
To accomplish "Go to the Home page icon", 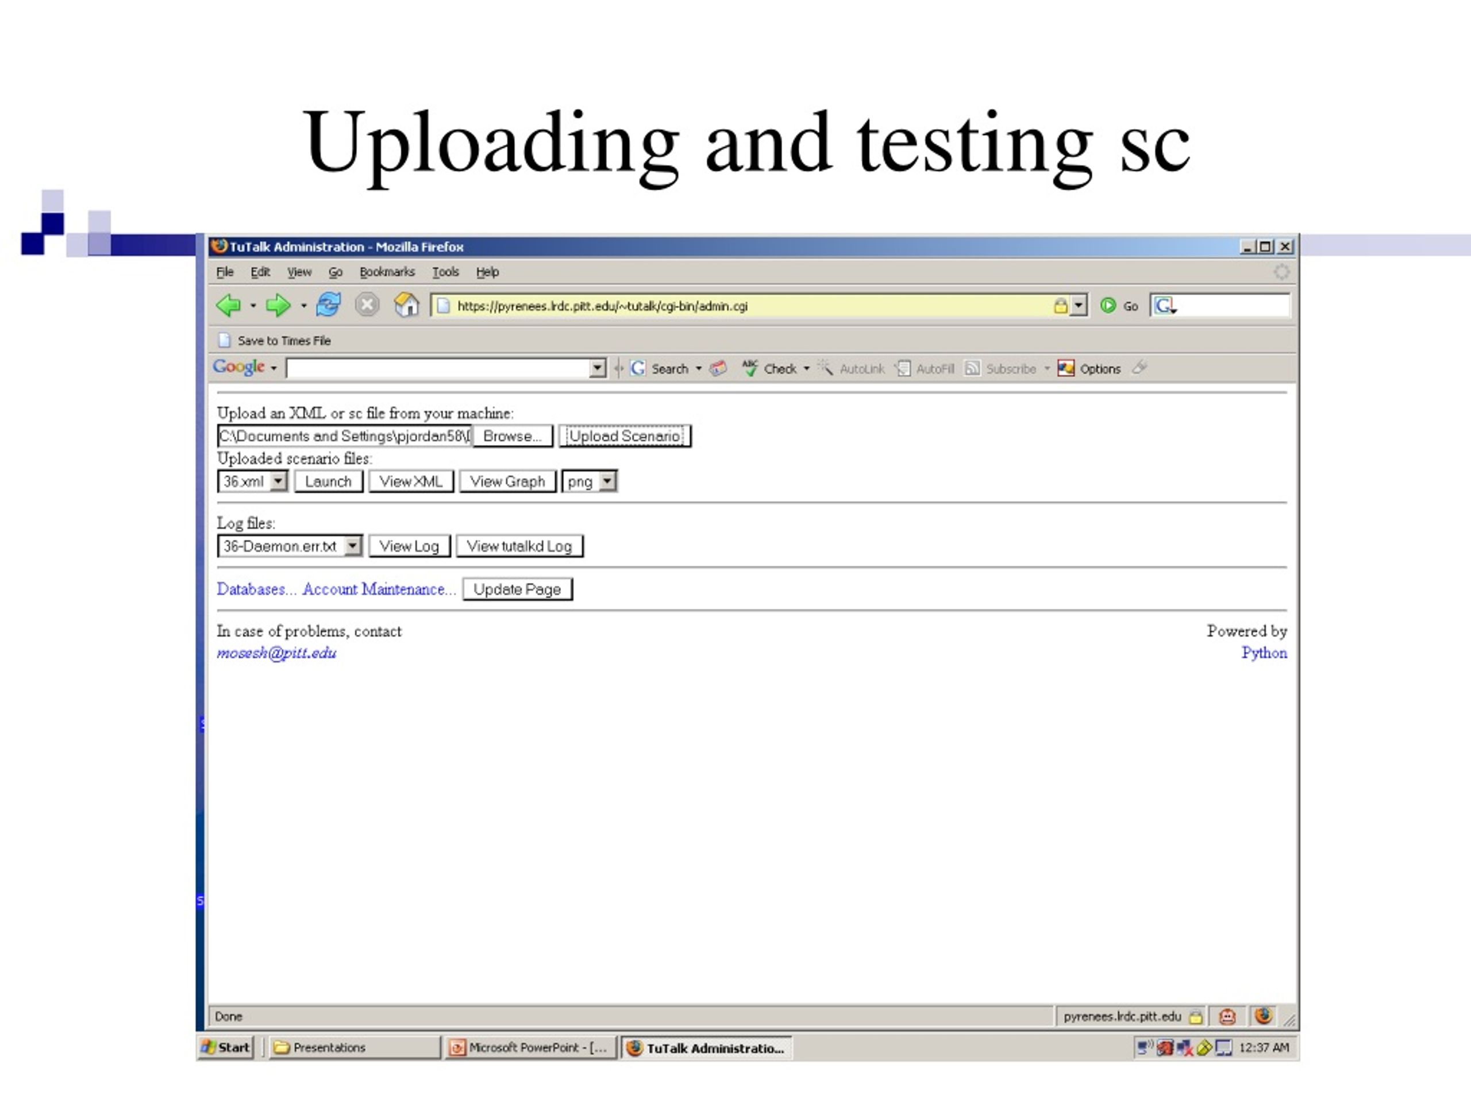I will pos(406,305).
